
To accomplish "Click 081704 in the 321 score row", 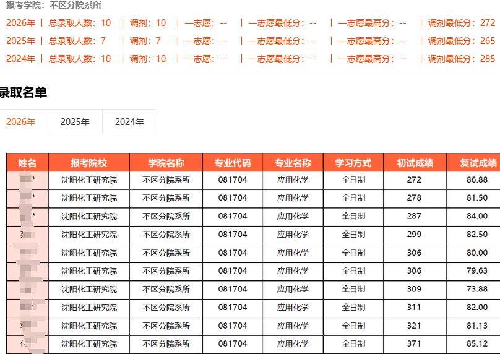I will click(233, 326).
